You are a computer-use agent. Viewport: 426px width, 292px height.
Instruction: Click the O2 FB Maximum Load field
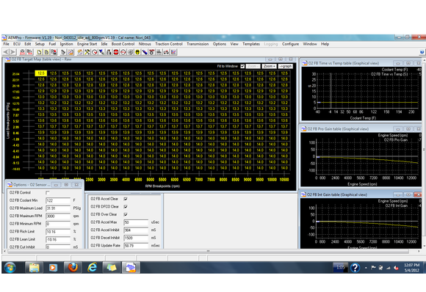point(58,208)
